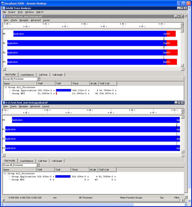Open Navigate menu in testcpp.stf window
The width and height of the screenshot is (192, 207).
tap(24, 20)
